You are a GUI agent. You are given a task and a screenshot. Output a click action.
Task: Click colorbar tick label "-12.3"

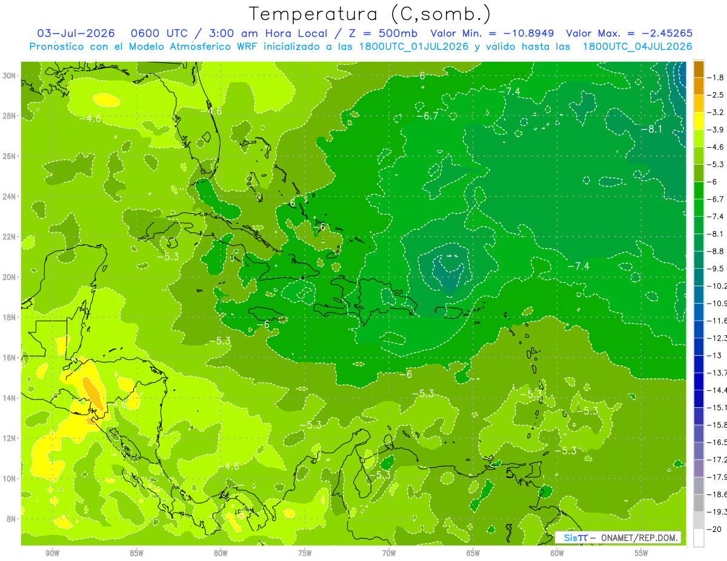click(x=717, y=338)
